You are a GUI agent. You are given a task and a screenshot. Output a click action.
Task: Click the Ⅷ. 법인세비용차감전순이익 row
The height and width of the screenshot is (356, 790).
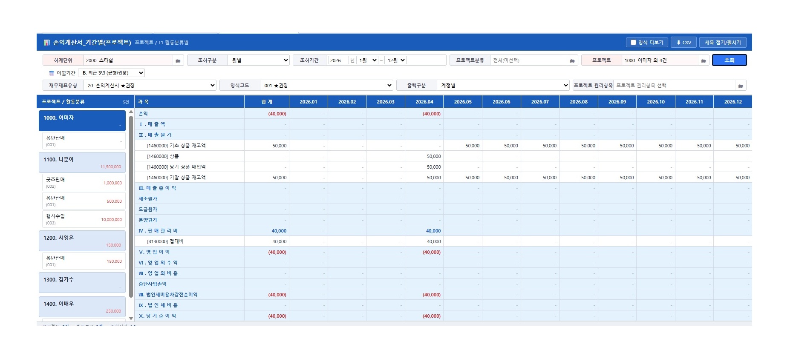point(444,295)
